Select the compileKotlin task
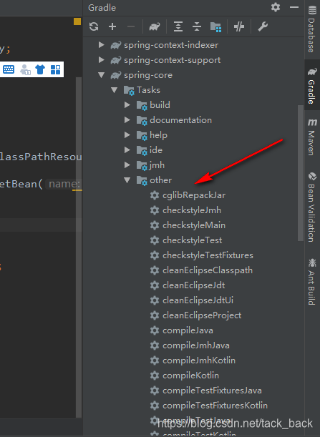 click(x=191, y=375)
